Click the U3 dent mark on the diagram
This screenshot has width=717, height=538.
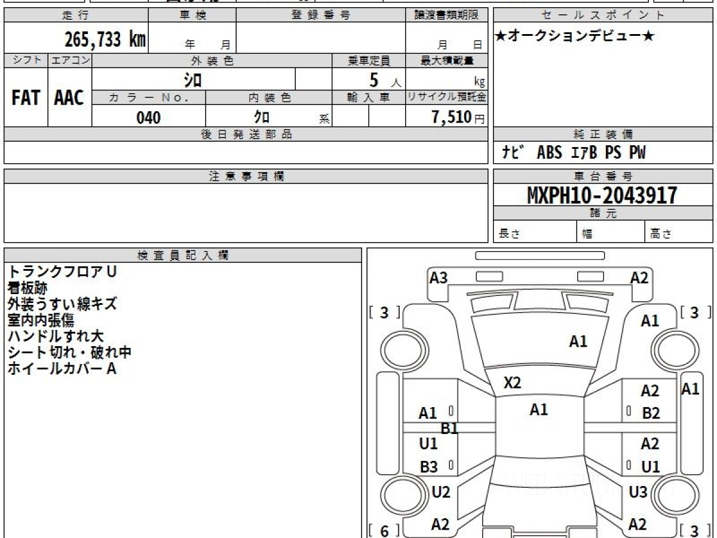(638, 492)
